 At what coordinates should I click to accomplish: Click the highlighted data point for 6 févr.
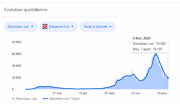[x=168, y=78]
